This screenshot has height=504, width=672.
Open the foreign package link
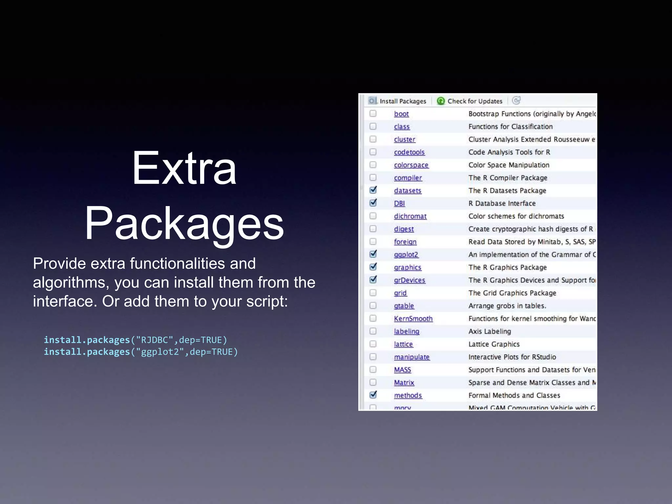(405, 242)
